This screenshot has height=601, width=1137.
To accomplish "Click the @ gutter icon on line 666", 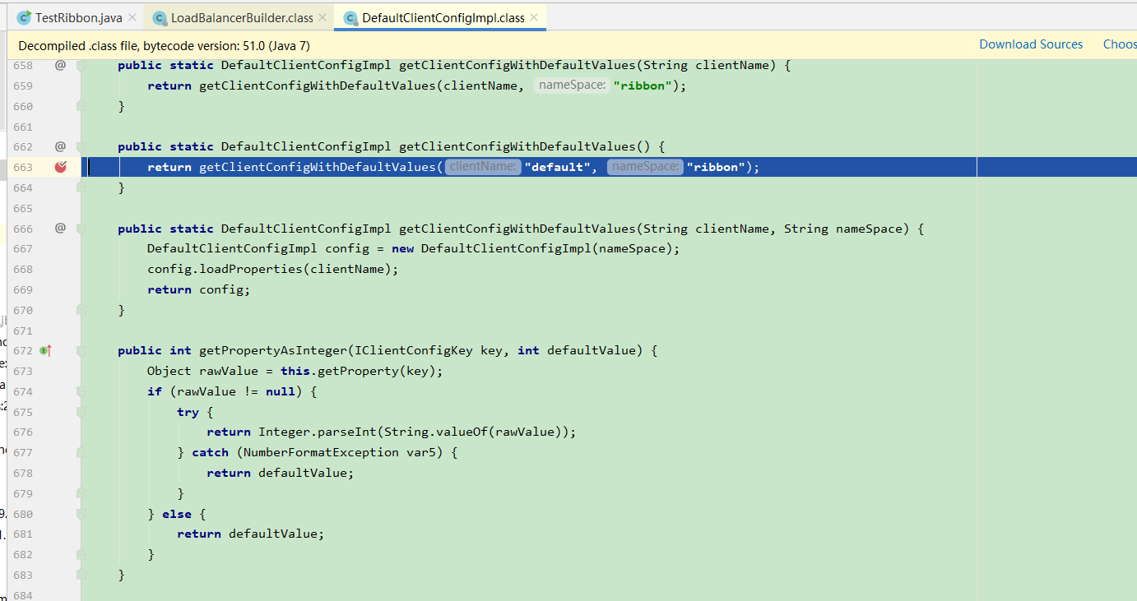I will click(60, 229).
